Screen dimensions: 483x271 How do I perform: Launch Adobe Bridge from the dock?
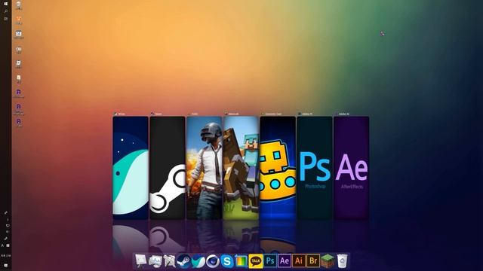313,261
